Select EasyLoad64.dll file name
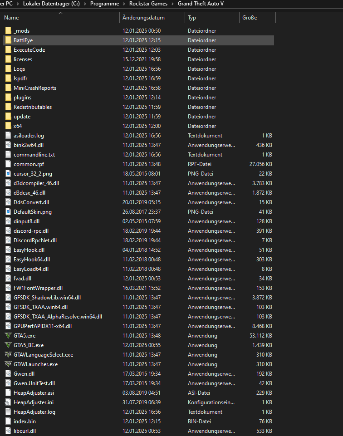343x436 pixels. pos(31,269)
